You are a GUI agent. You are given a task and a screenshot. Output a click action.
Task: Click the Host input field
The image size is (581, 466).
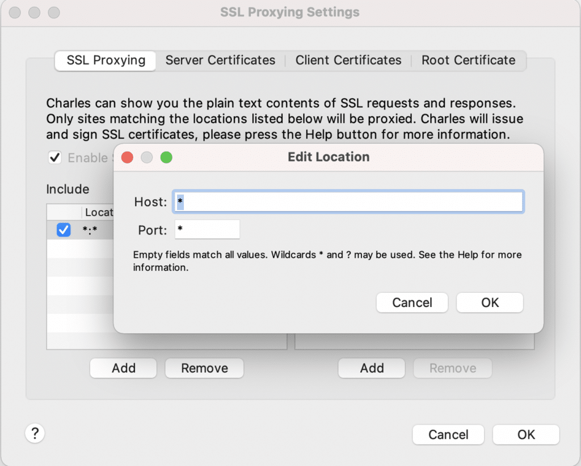coord(348,201)
